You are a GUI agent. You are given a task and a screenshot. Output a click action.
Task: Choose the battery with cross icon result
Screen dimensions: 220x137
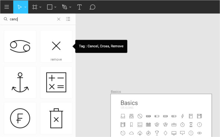tap(56, 118)
